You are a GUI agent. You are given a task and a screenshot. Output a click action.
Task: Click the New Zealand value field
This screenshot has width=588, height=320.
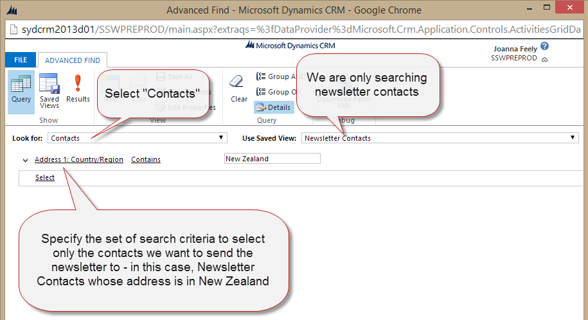click(x=272, y=159)
